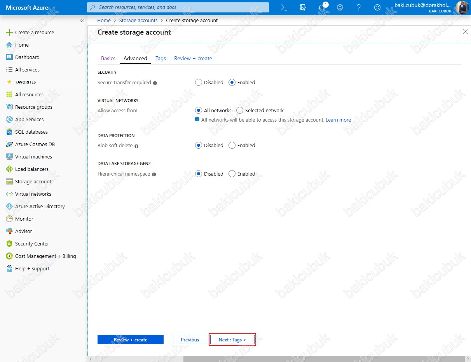The image size is (471, 362).
Task: Click the Security Center shield icon
Action: click(9, 244)
